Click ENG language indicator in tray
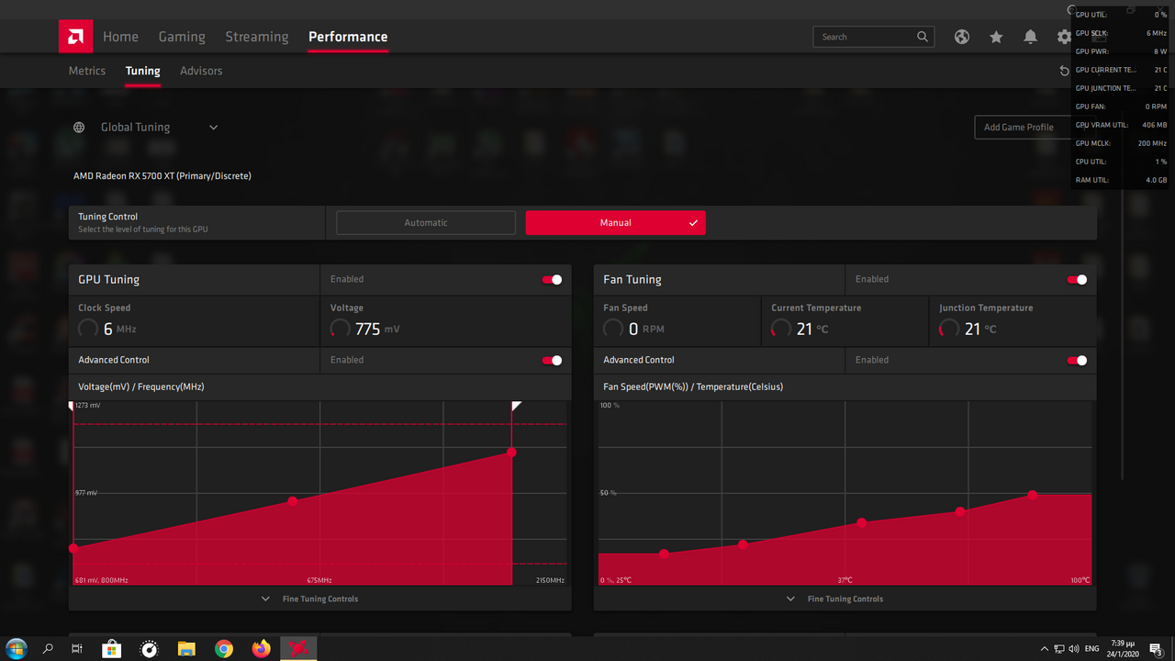 1091,649
